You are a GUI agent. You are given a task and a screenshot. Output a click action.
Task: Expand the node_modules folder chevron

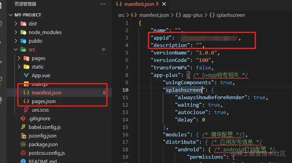pyautogui.click(x=16, y=32)
